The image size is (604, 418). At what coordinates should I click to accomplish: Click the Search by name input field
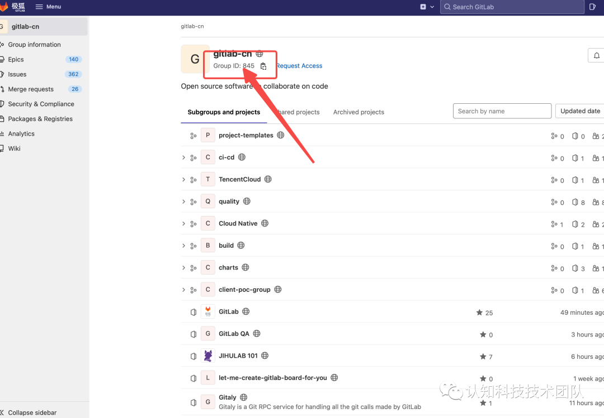click(502, 110)
